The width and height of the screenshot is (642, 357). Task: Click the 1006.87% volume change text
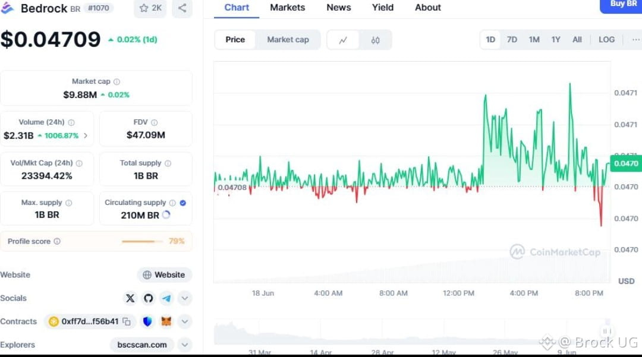[x=61, y=135]
